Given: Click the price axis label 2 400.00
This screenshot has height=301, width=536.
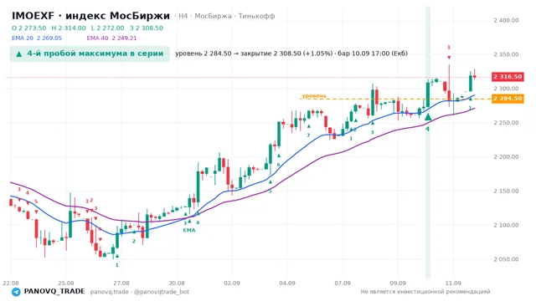Looking at the screenshot, I should (506, 20).
